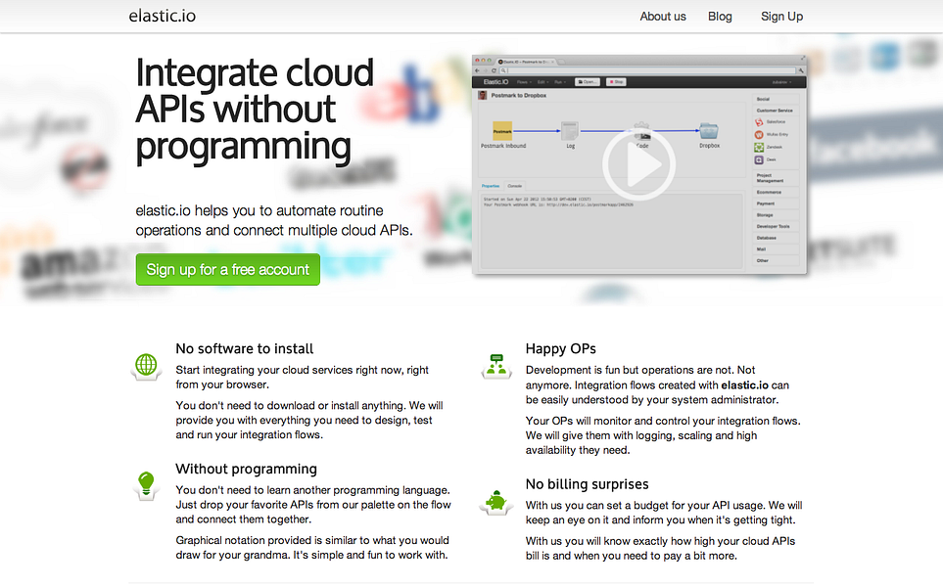The image size is (943, 587).
Task: Click the "Happy OPs" heading
Action: coord(560,348)
